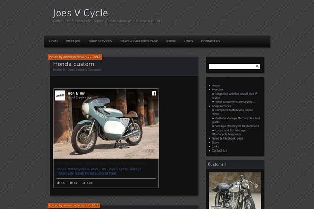Click Meet Joe in sidebar list
Viewport: 314px width, 209px height.
point(218,89)
